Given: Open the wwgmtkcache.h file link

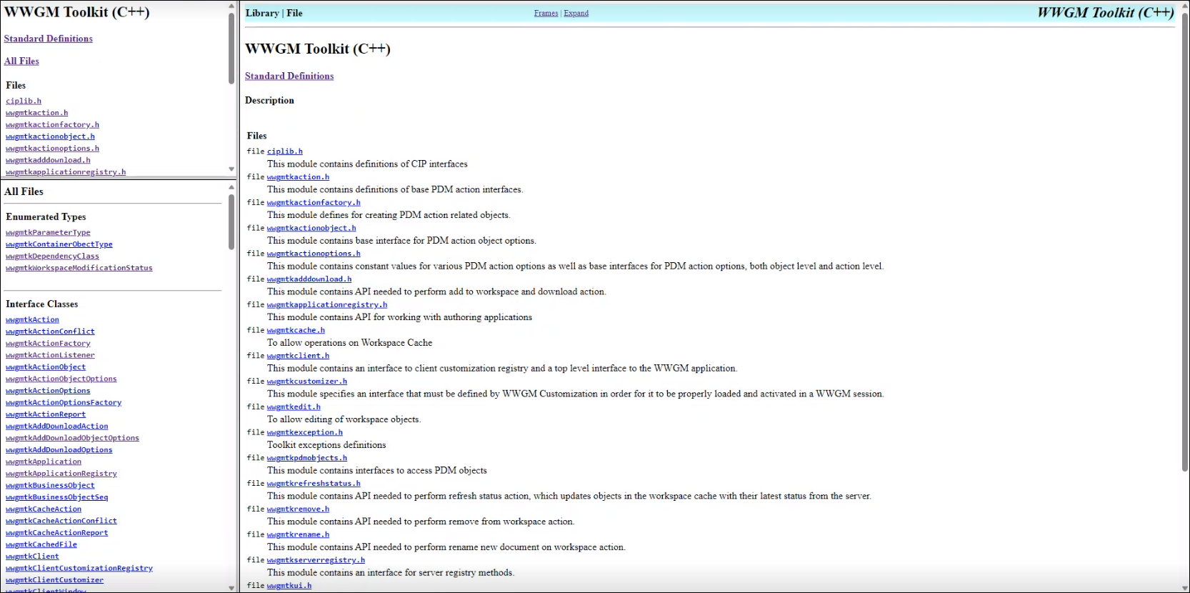Looking at the screenshot, I should [x=296, y=331].
